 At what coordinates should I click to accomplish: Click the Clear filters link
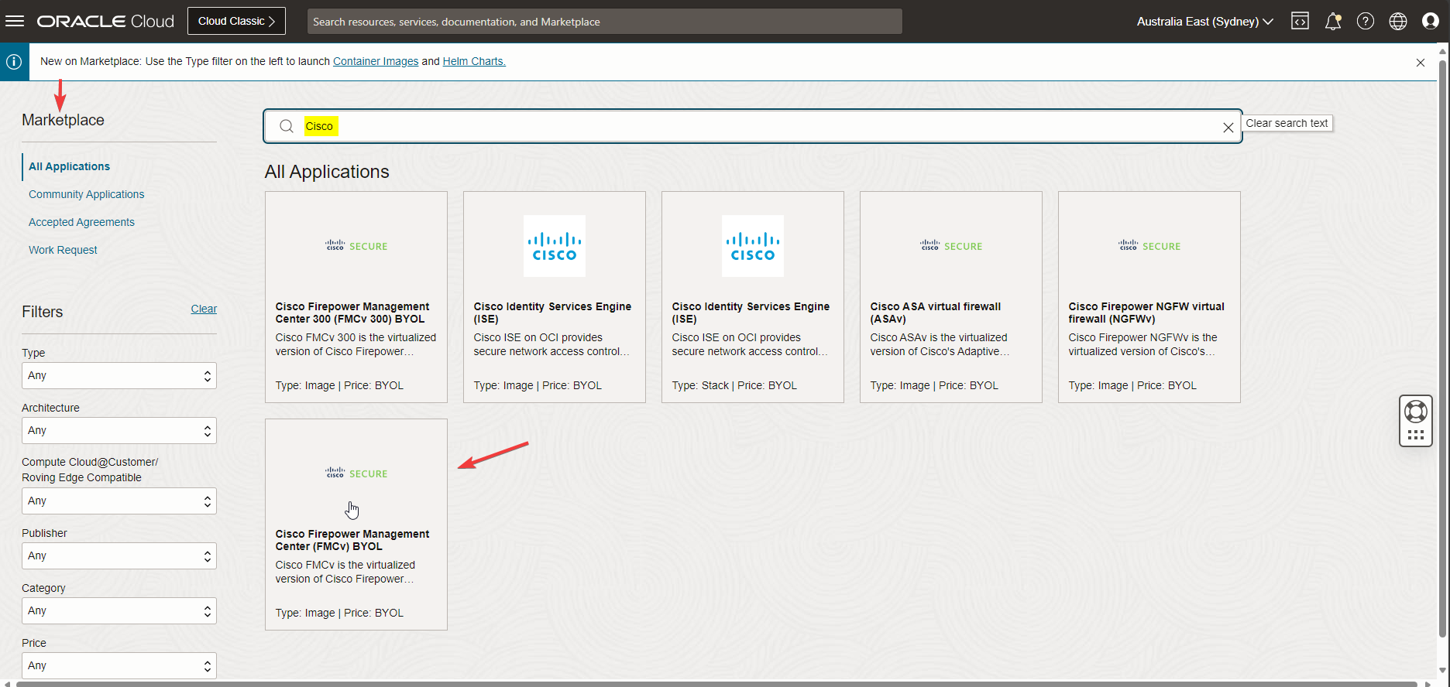[x=204, y=309]
